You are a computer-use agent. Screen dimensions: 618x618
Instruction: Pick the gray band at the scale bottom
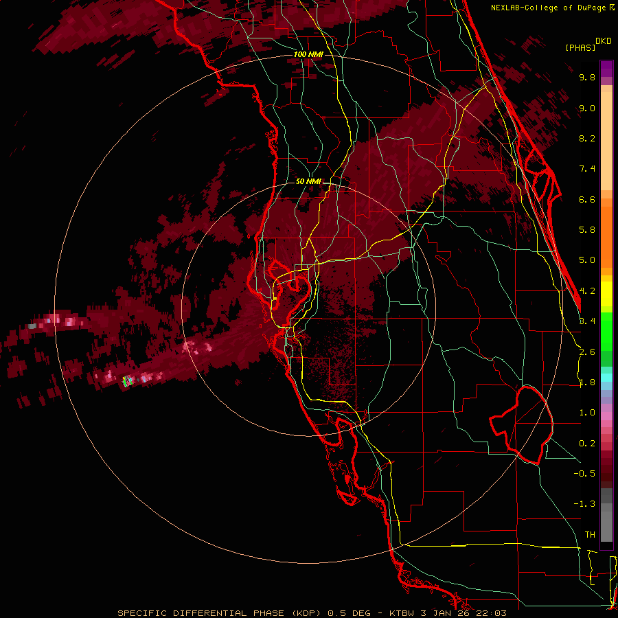(x=606, y=516)
